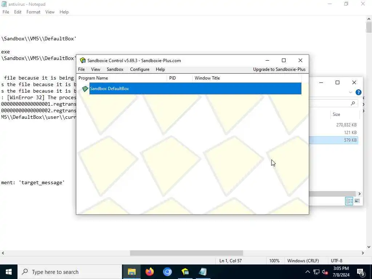Screen dimensions: 372x279
Task: Click Notepad horizontal scrollbar right arrow
Action: pos(363,253)
